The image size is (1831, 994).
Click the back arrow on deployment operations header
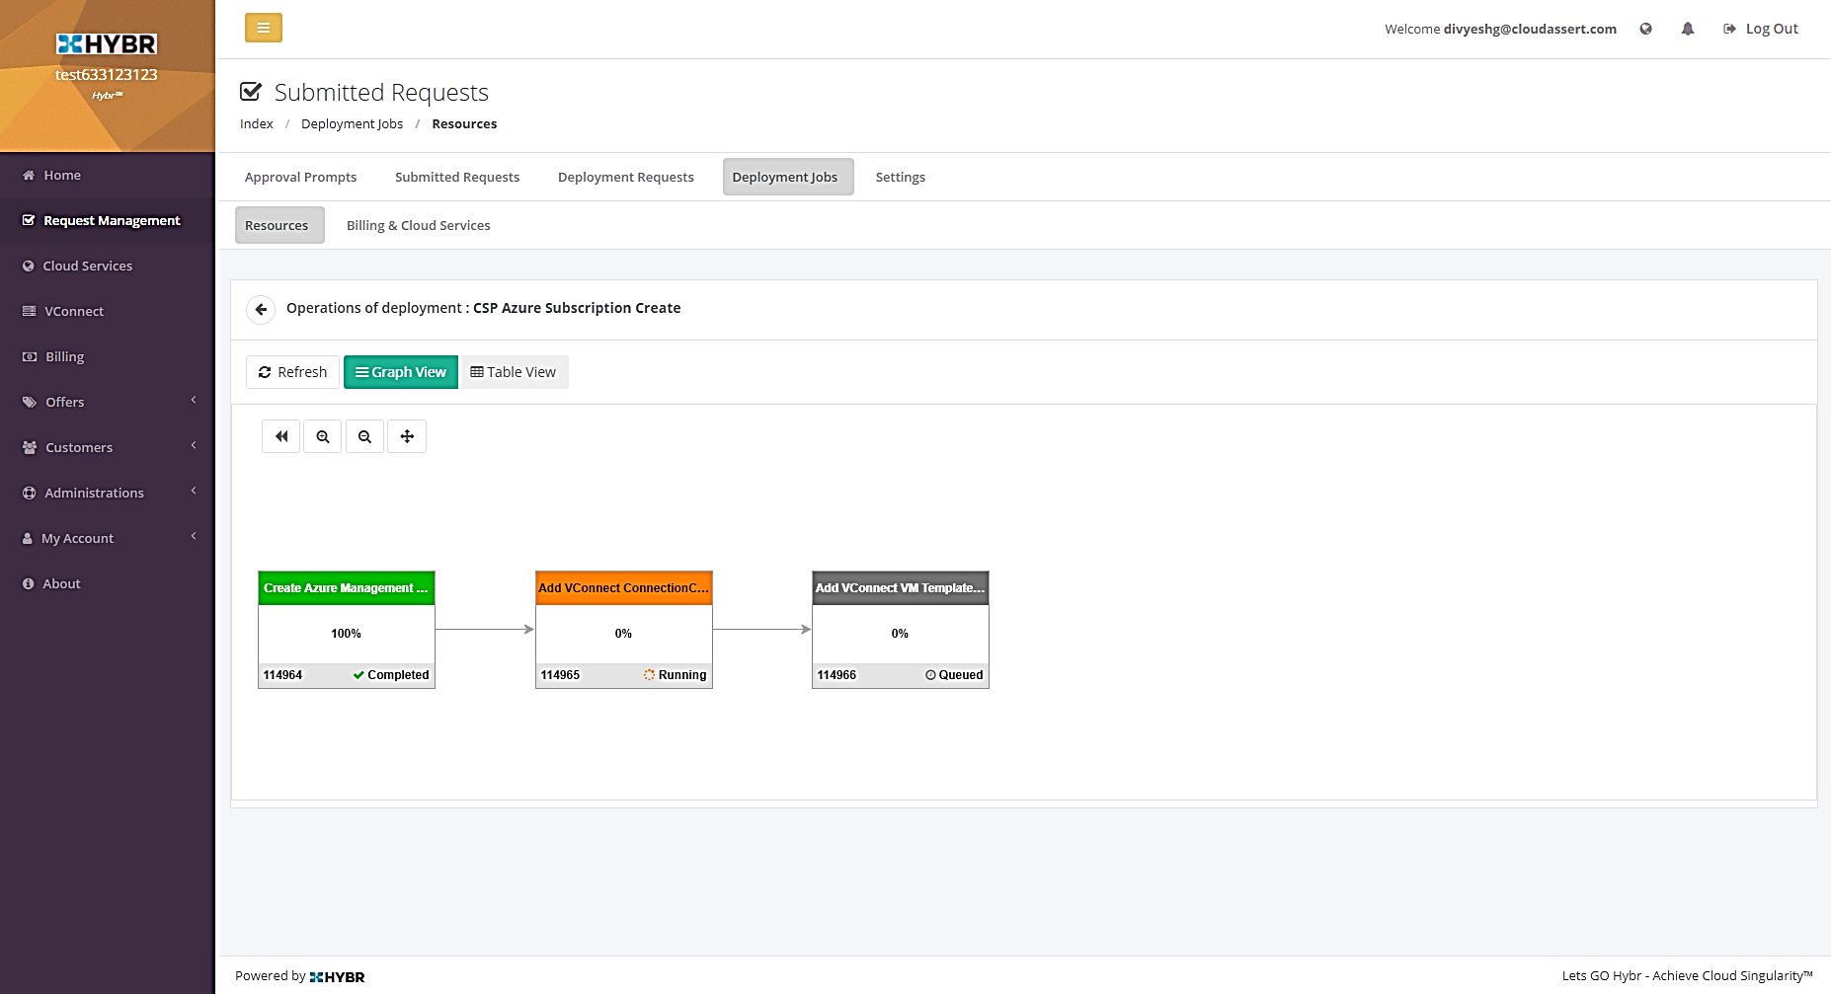[x=261, y=309]
